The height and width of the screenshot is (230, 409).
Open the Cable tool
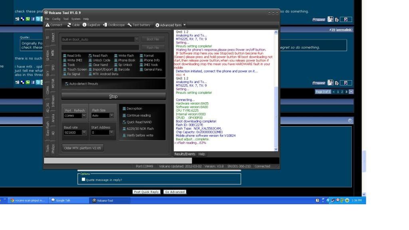click(x=73, y=25)
